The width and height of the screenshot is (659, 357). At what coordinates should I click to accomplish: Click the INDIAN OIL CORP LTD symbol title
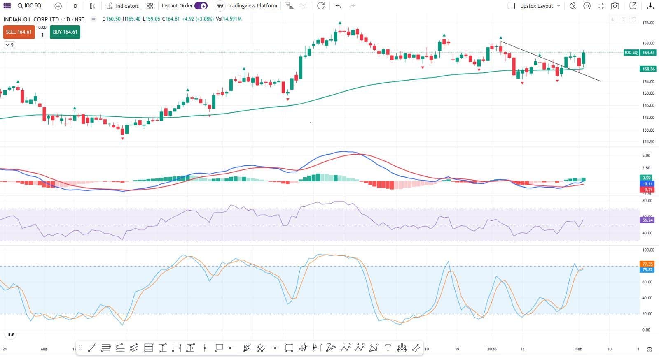pyautogui.click(x=44, y=19)
